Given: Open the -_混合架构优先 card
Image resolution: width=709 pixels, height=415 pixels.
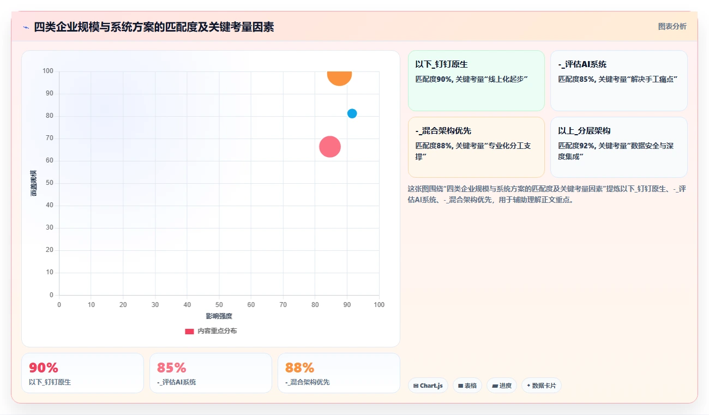Looking at the screenshot, I should coord(476,147).
